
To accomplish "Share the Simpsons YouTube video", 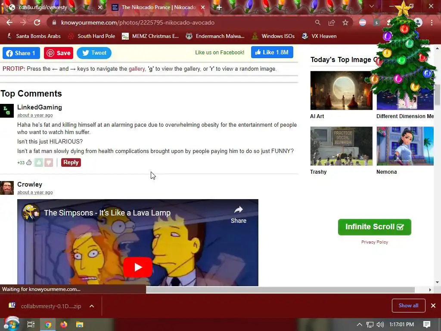I will pos(239,215).
